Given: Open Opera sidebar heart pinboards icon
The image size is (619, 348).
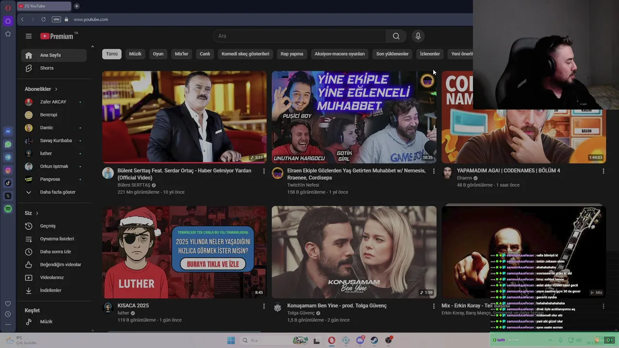Looking at the screenshot, I should click(8, 304).
